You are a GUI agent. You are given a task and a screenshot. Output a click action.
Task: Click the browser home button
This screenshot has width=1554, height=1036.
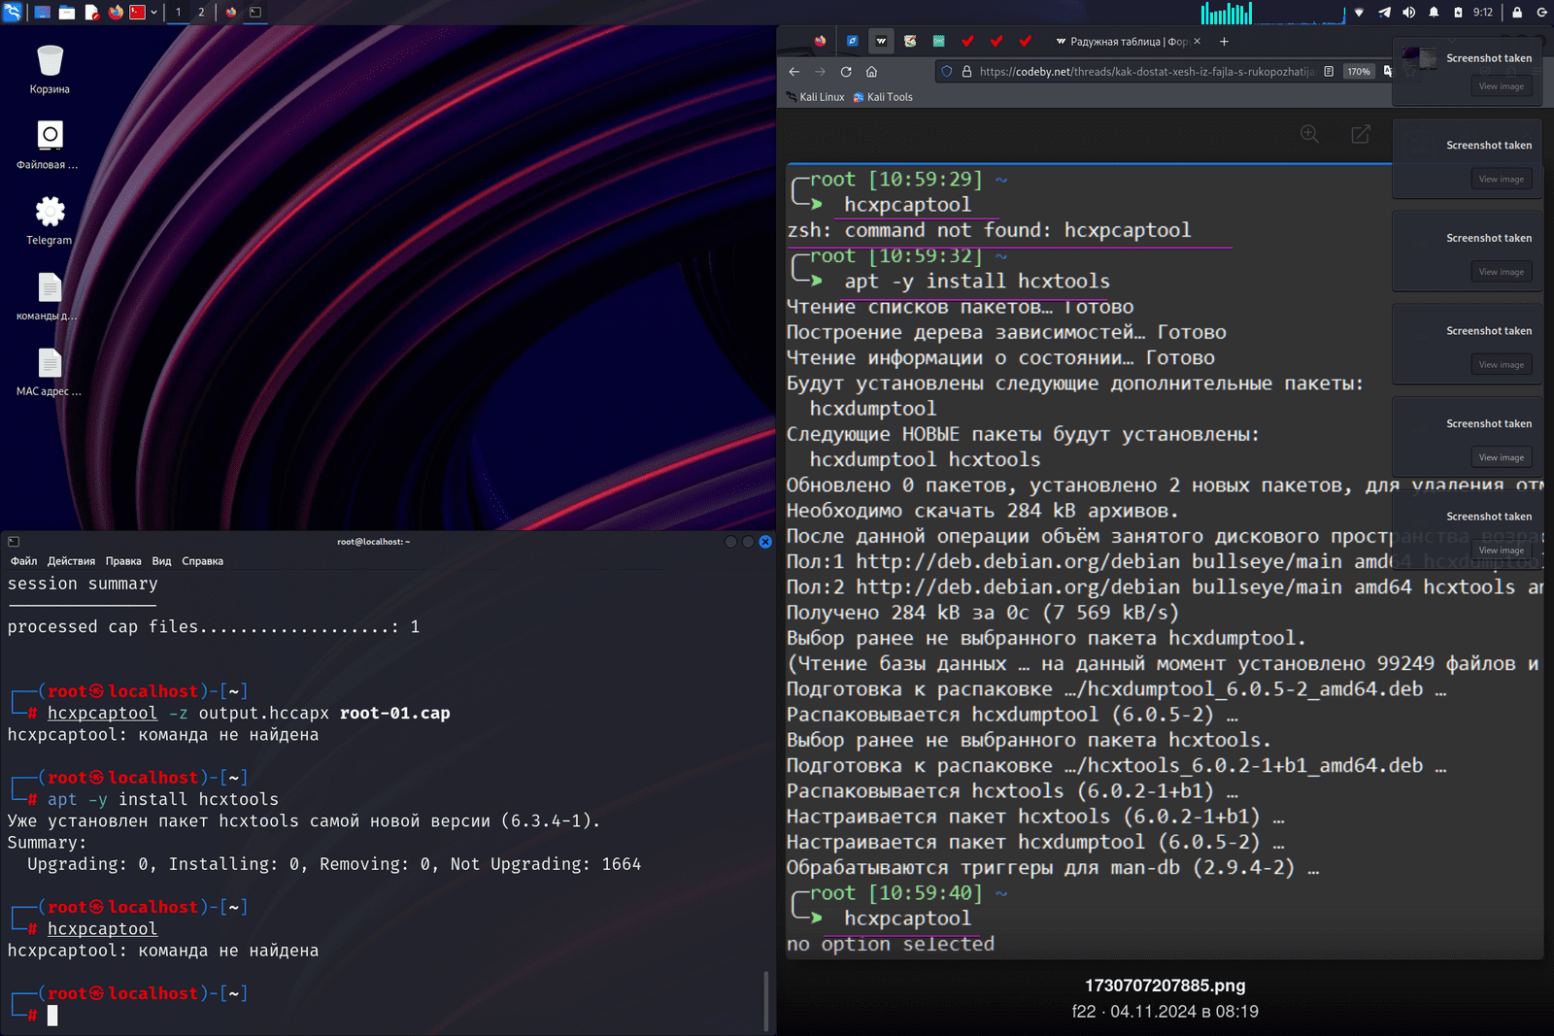coord(872,72)
